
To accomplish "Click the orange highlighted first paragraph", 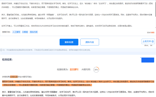I will (78, 83).
